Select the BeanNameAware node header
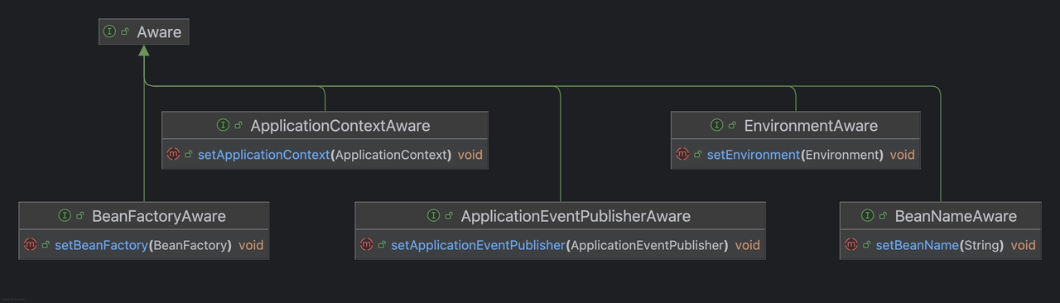The height and width of the screenshot is (303, 1060). [x=941, y=215]
